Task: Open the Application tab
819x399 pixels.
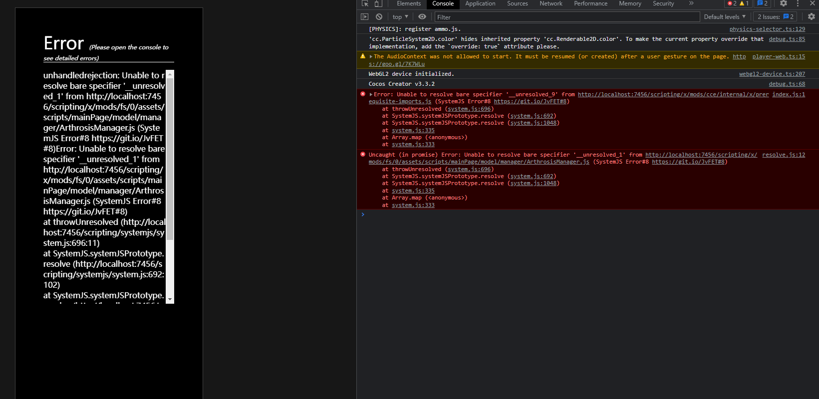Action: click(x=480, y=3)
